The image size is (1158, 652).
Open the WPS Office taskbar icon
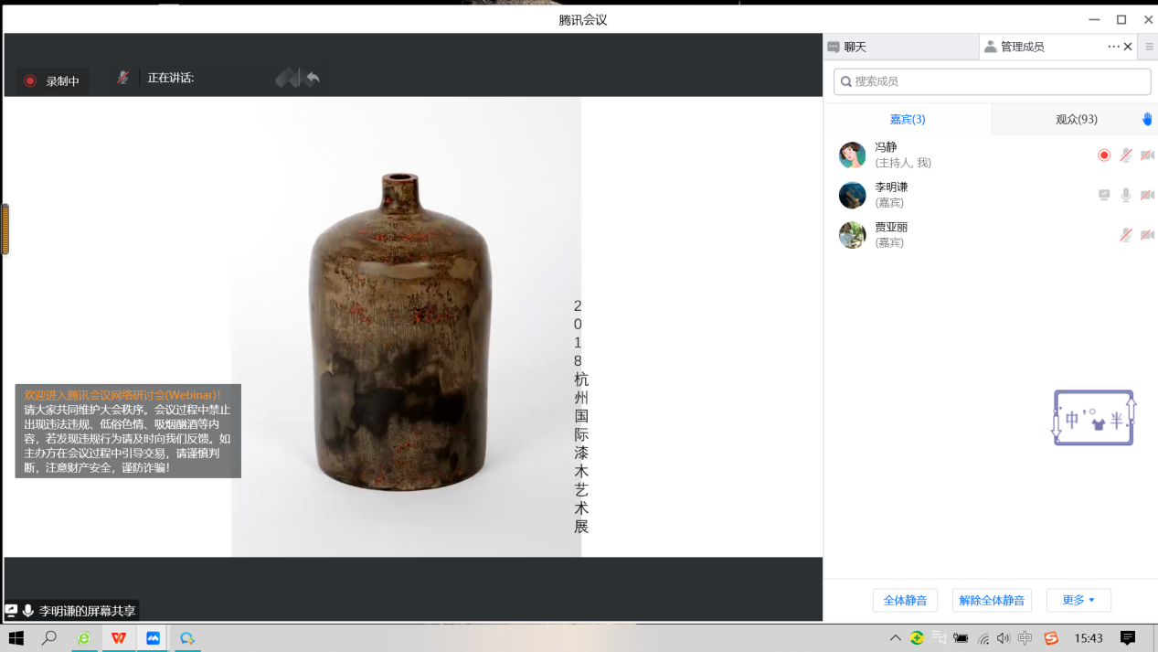(x=119, y=638)
